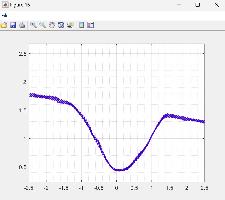Click the Open File folder icon
The height and width of the screenshot is (200, 225).
click(4, 25)
